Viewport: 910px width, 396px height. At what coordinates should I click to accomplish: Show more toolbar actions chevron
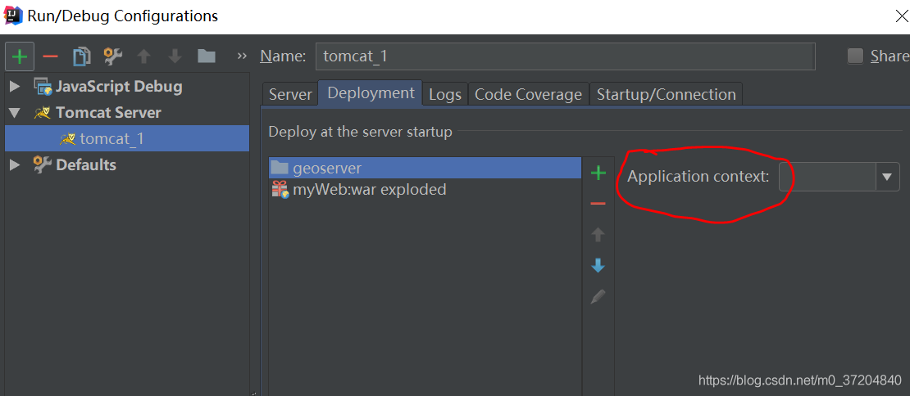tap(242, 56)
